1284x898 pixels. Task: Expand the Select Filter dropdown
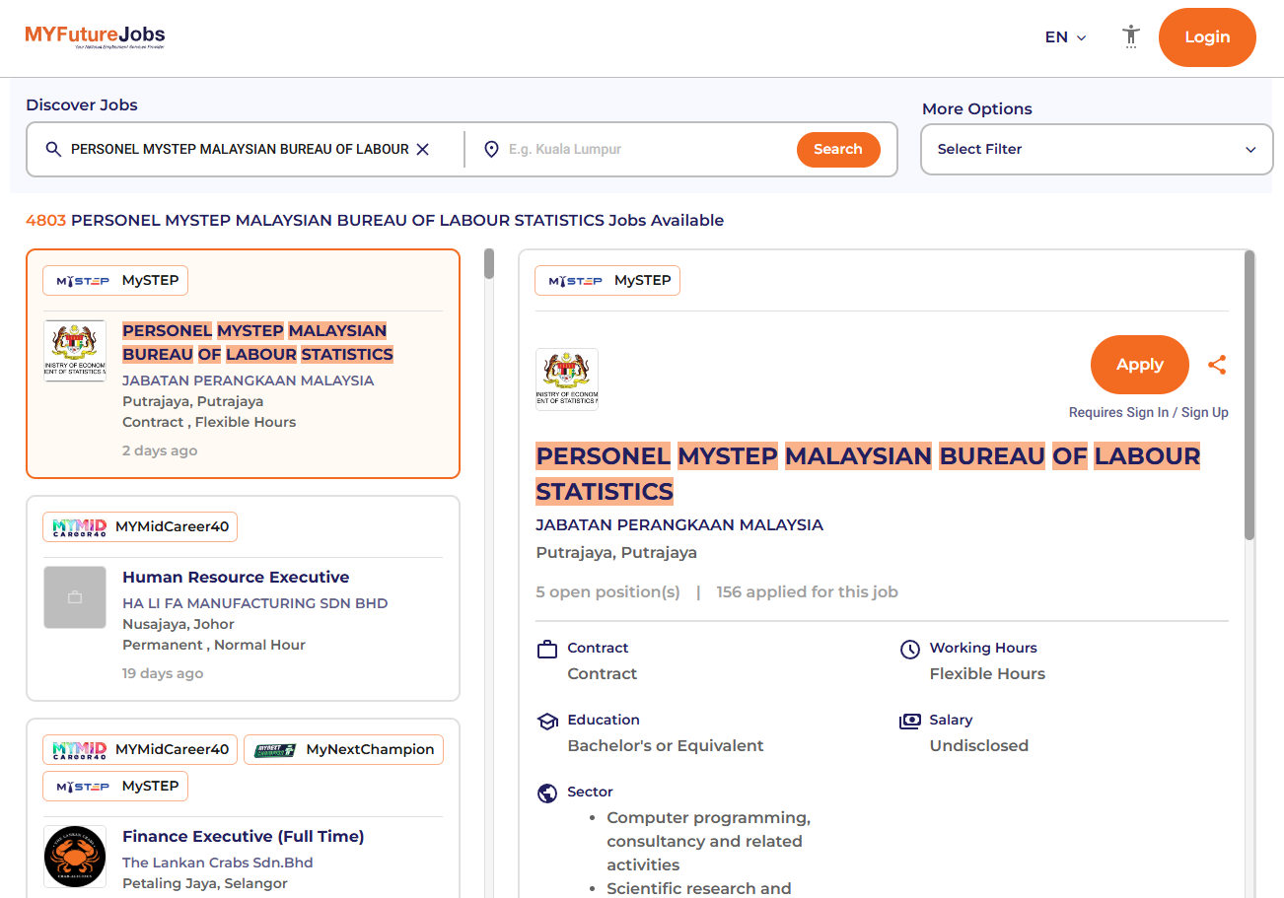1097,150
